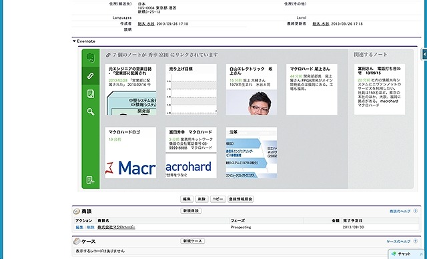Open the チャット bar
The height and width of the screenshot is (259, 427).
406,254
